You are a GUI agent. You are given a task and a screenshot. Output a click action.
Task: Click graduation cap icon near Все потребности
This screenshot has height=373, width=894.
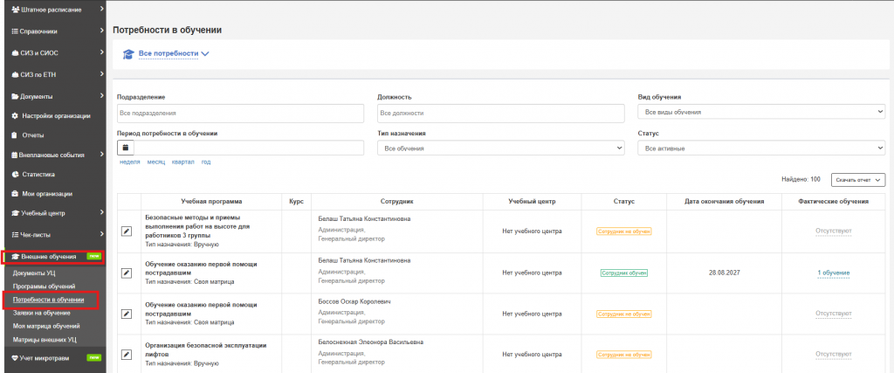click(128, 53)
